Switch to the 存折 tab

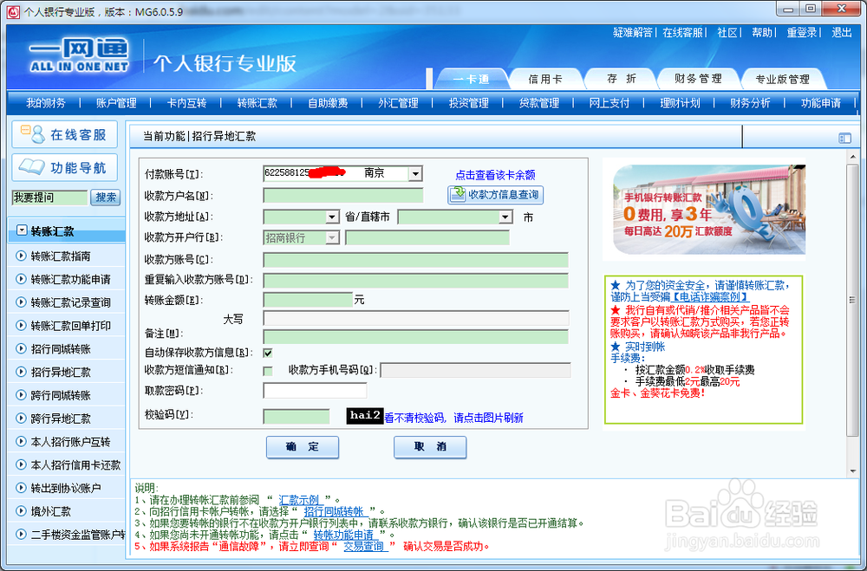(x=622, y=79)
